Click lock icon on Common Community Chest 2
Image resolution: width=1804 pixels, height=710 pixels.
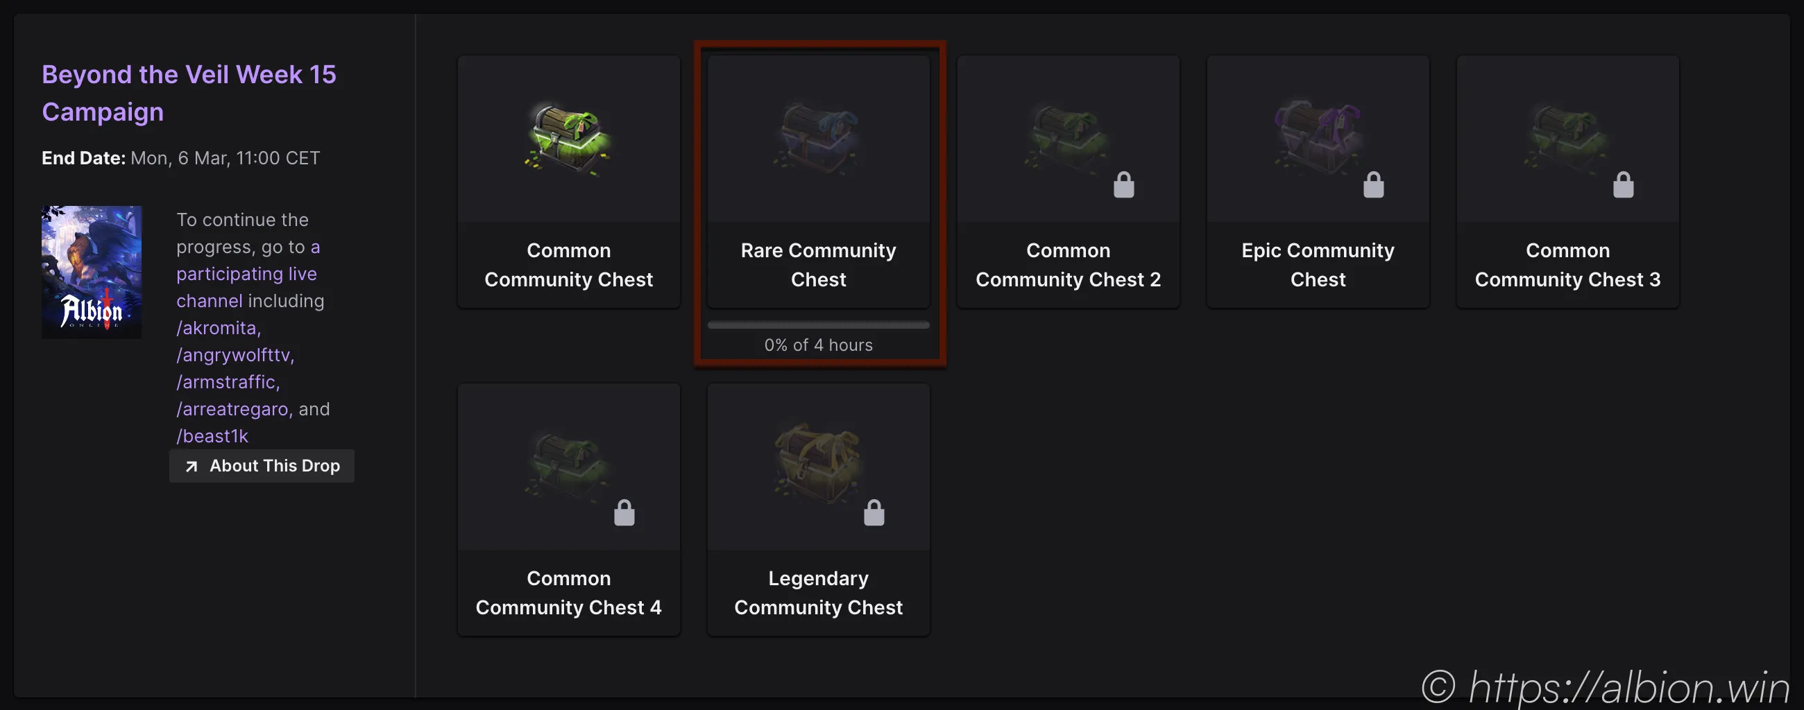1123,185
